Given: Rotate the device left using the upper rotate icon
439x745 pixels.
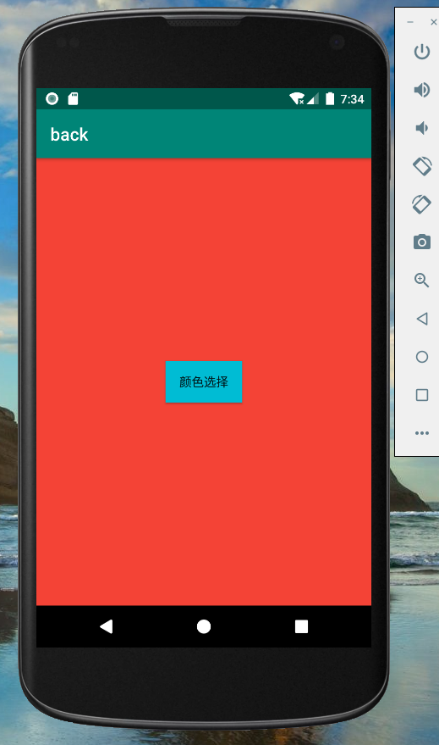Looking at the screenshot, I should [x=421, y=166].
